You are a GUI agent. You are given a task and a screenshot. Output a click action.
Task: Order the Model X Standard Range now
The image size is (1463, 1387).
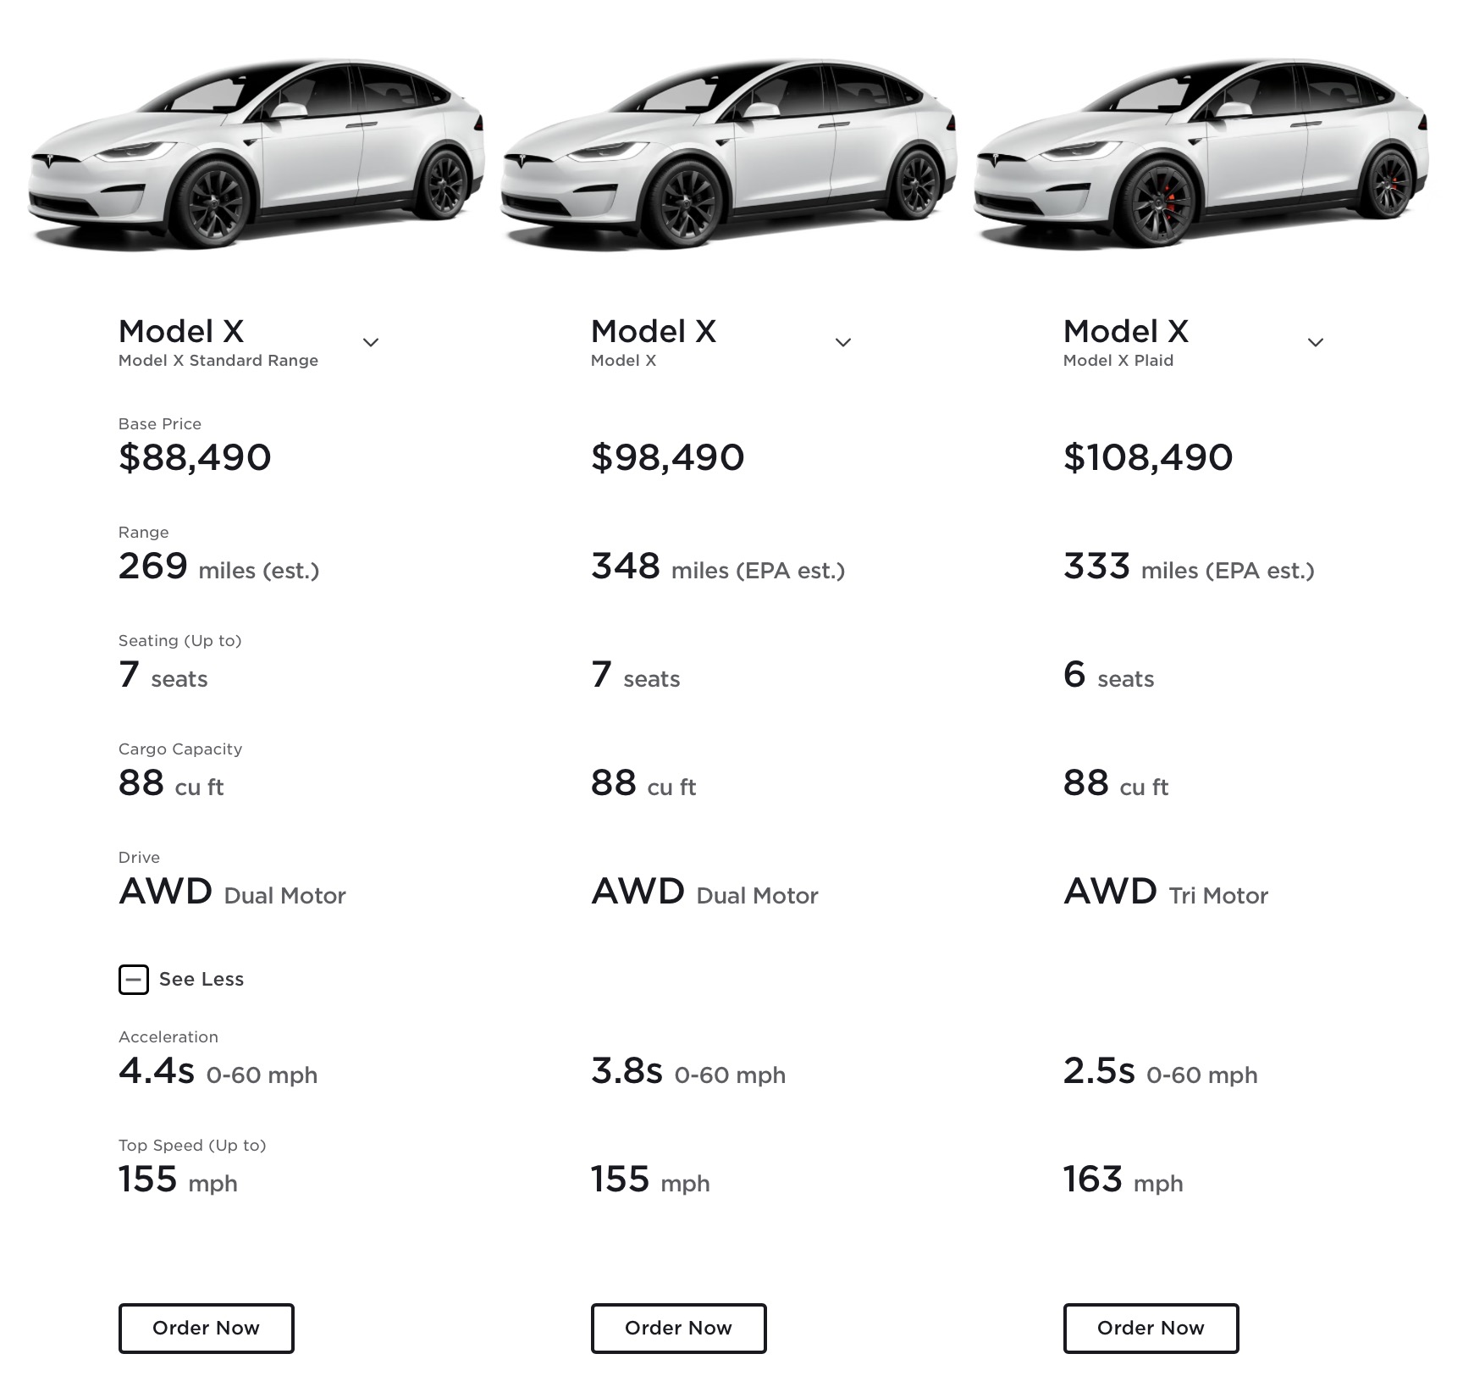(x=207, y=1329)
